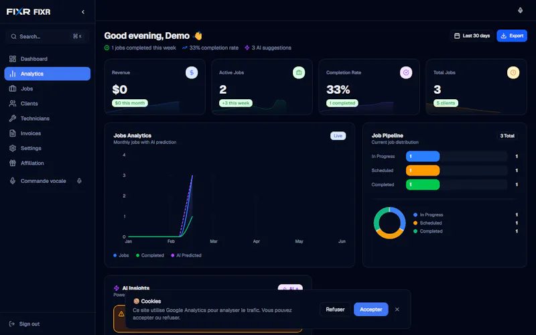
Task: Accept cookies with Accepter button
Action: click(x=371, y=310)
